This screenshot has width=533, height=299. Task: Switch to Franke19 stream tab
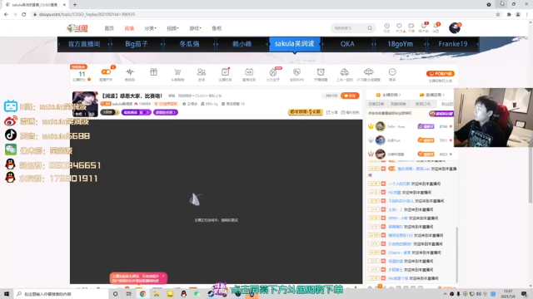click(x=453, y=44)
